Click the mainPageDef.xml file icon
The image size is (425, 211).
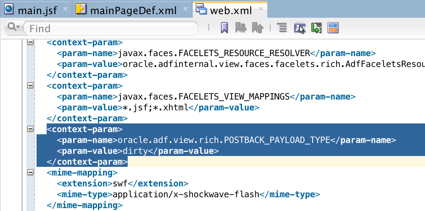(x=81, y=9)
